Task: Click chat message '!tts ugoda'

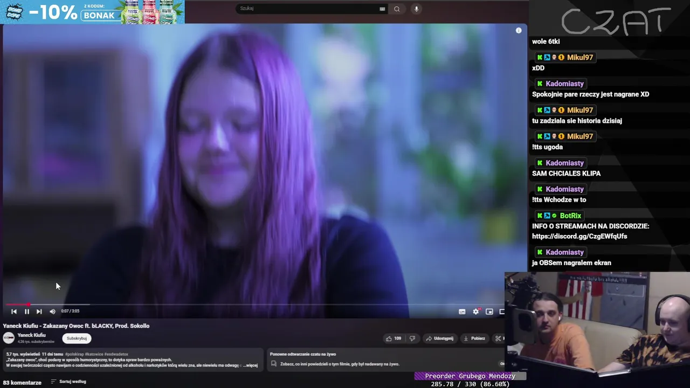Action: (547, 147)
